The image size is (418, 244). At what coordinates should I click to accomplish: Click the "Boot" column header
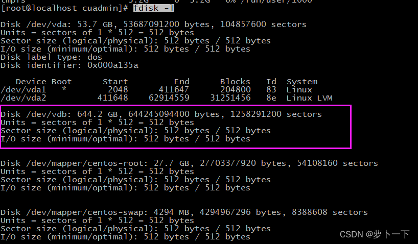pos(62,82)
